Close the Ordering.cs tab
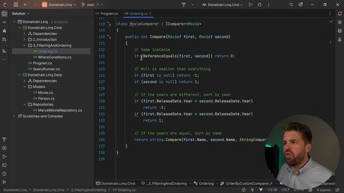The image size is (344, 193). click(150, 13)
